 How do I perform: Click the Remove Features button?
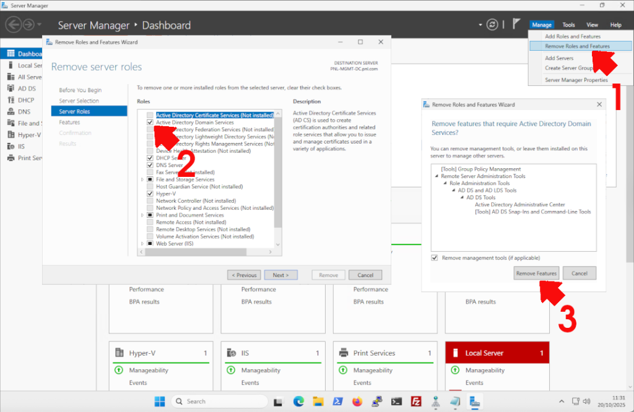click(x=536, y=273)
